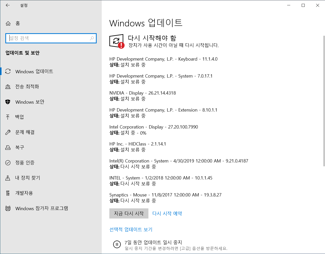
Task: Open the 선택적 업데이트 보기 link
Action: click(131, 229)
